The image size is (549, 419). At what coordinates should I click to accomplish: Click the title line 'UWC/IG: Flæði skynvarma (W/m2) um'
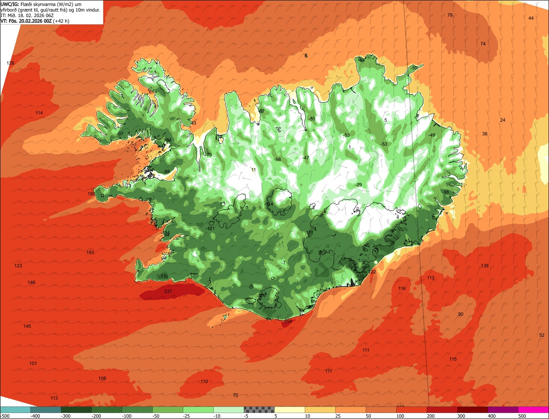coord(41,4)
